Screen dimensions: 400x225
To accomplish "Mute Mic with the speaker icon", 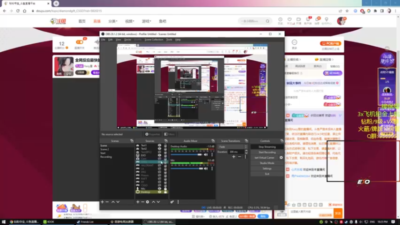I will 206,168.
